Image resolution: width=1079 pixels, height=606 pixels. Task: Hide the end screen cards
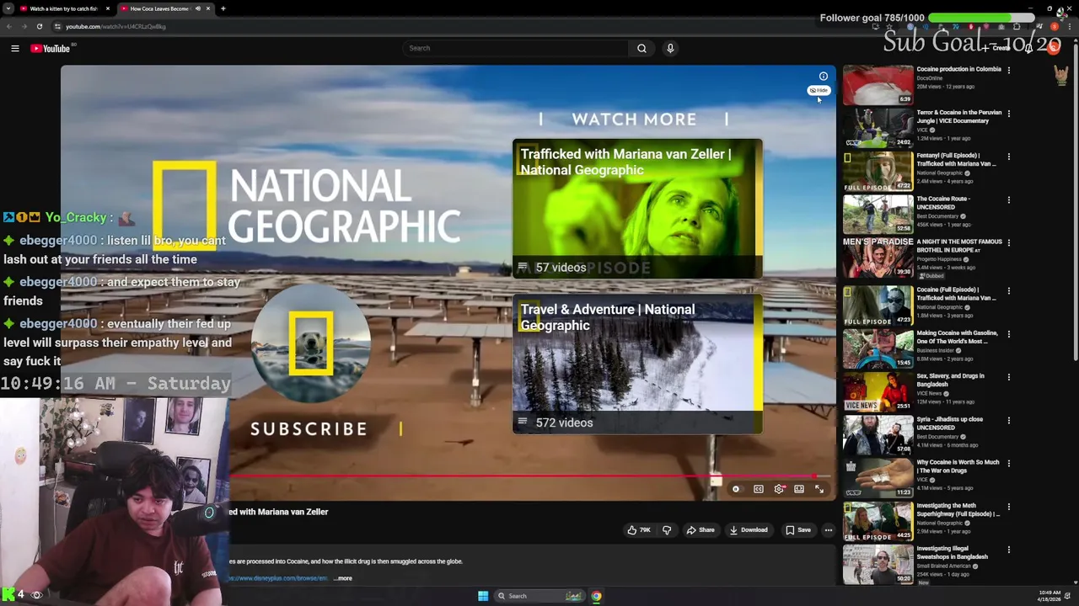click(x=819, y=90)
